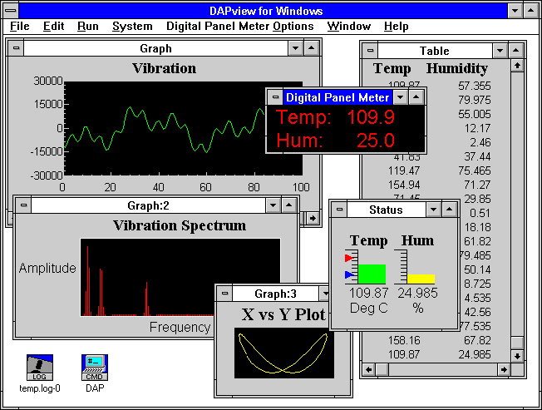Open the Digital Panel Meter Options menu
This screenshot has height=410, width=542.
coord(239,26)
